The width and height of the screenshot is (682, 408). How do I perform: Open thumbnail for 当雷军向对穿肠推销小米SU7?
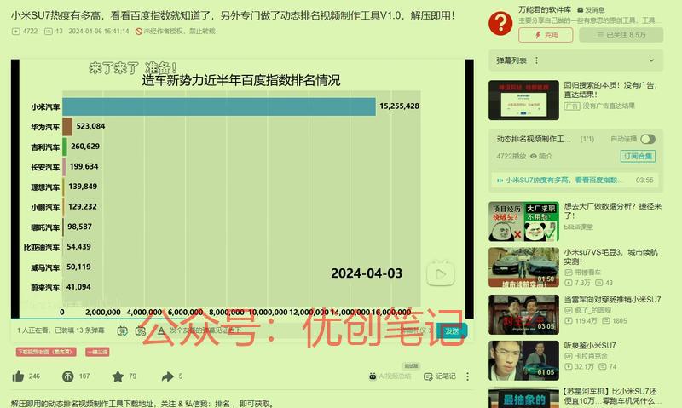523,314
